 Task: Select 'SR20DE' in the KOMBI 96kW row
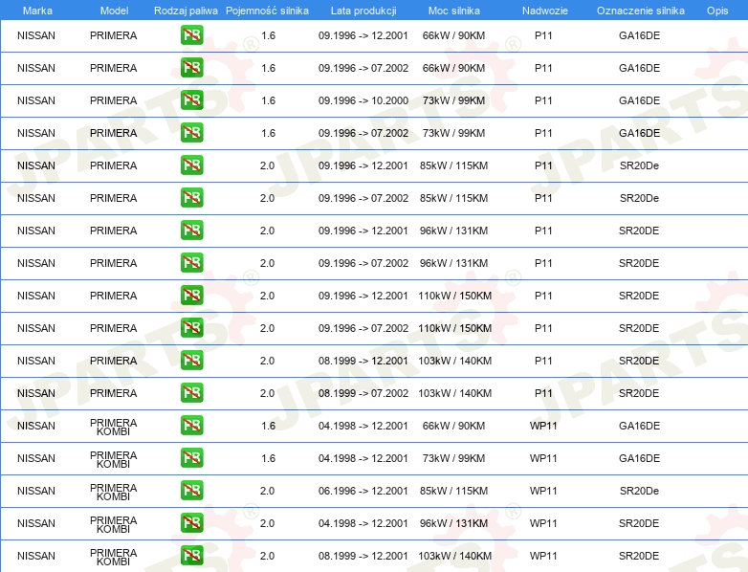[x=639, y=523]
